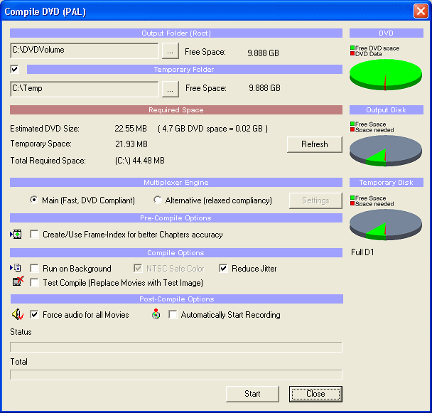The width and height of the screenshot is (432, 413).
Task: Click the C:\Temp temporary folder field
Action: pyautogui.click(x=85, y=89)
